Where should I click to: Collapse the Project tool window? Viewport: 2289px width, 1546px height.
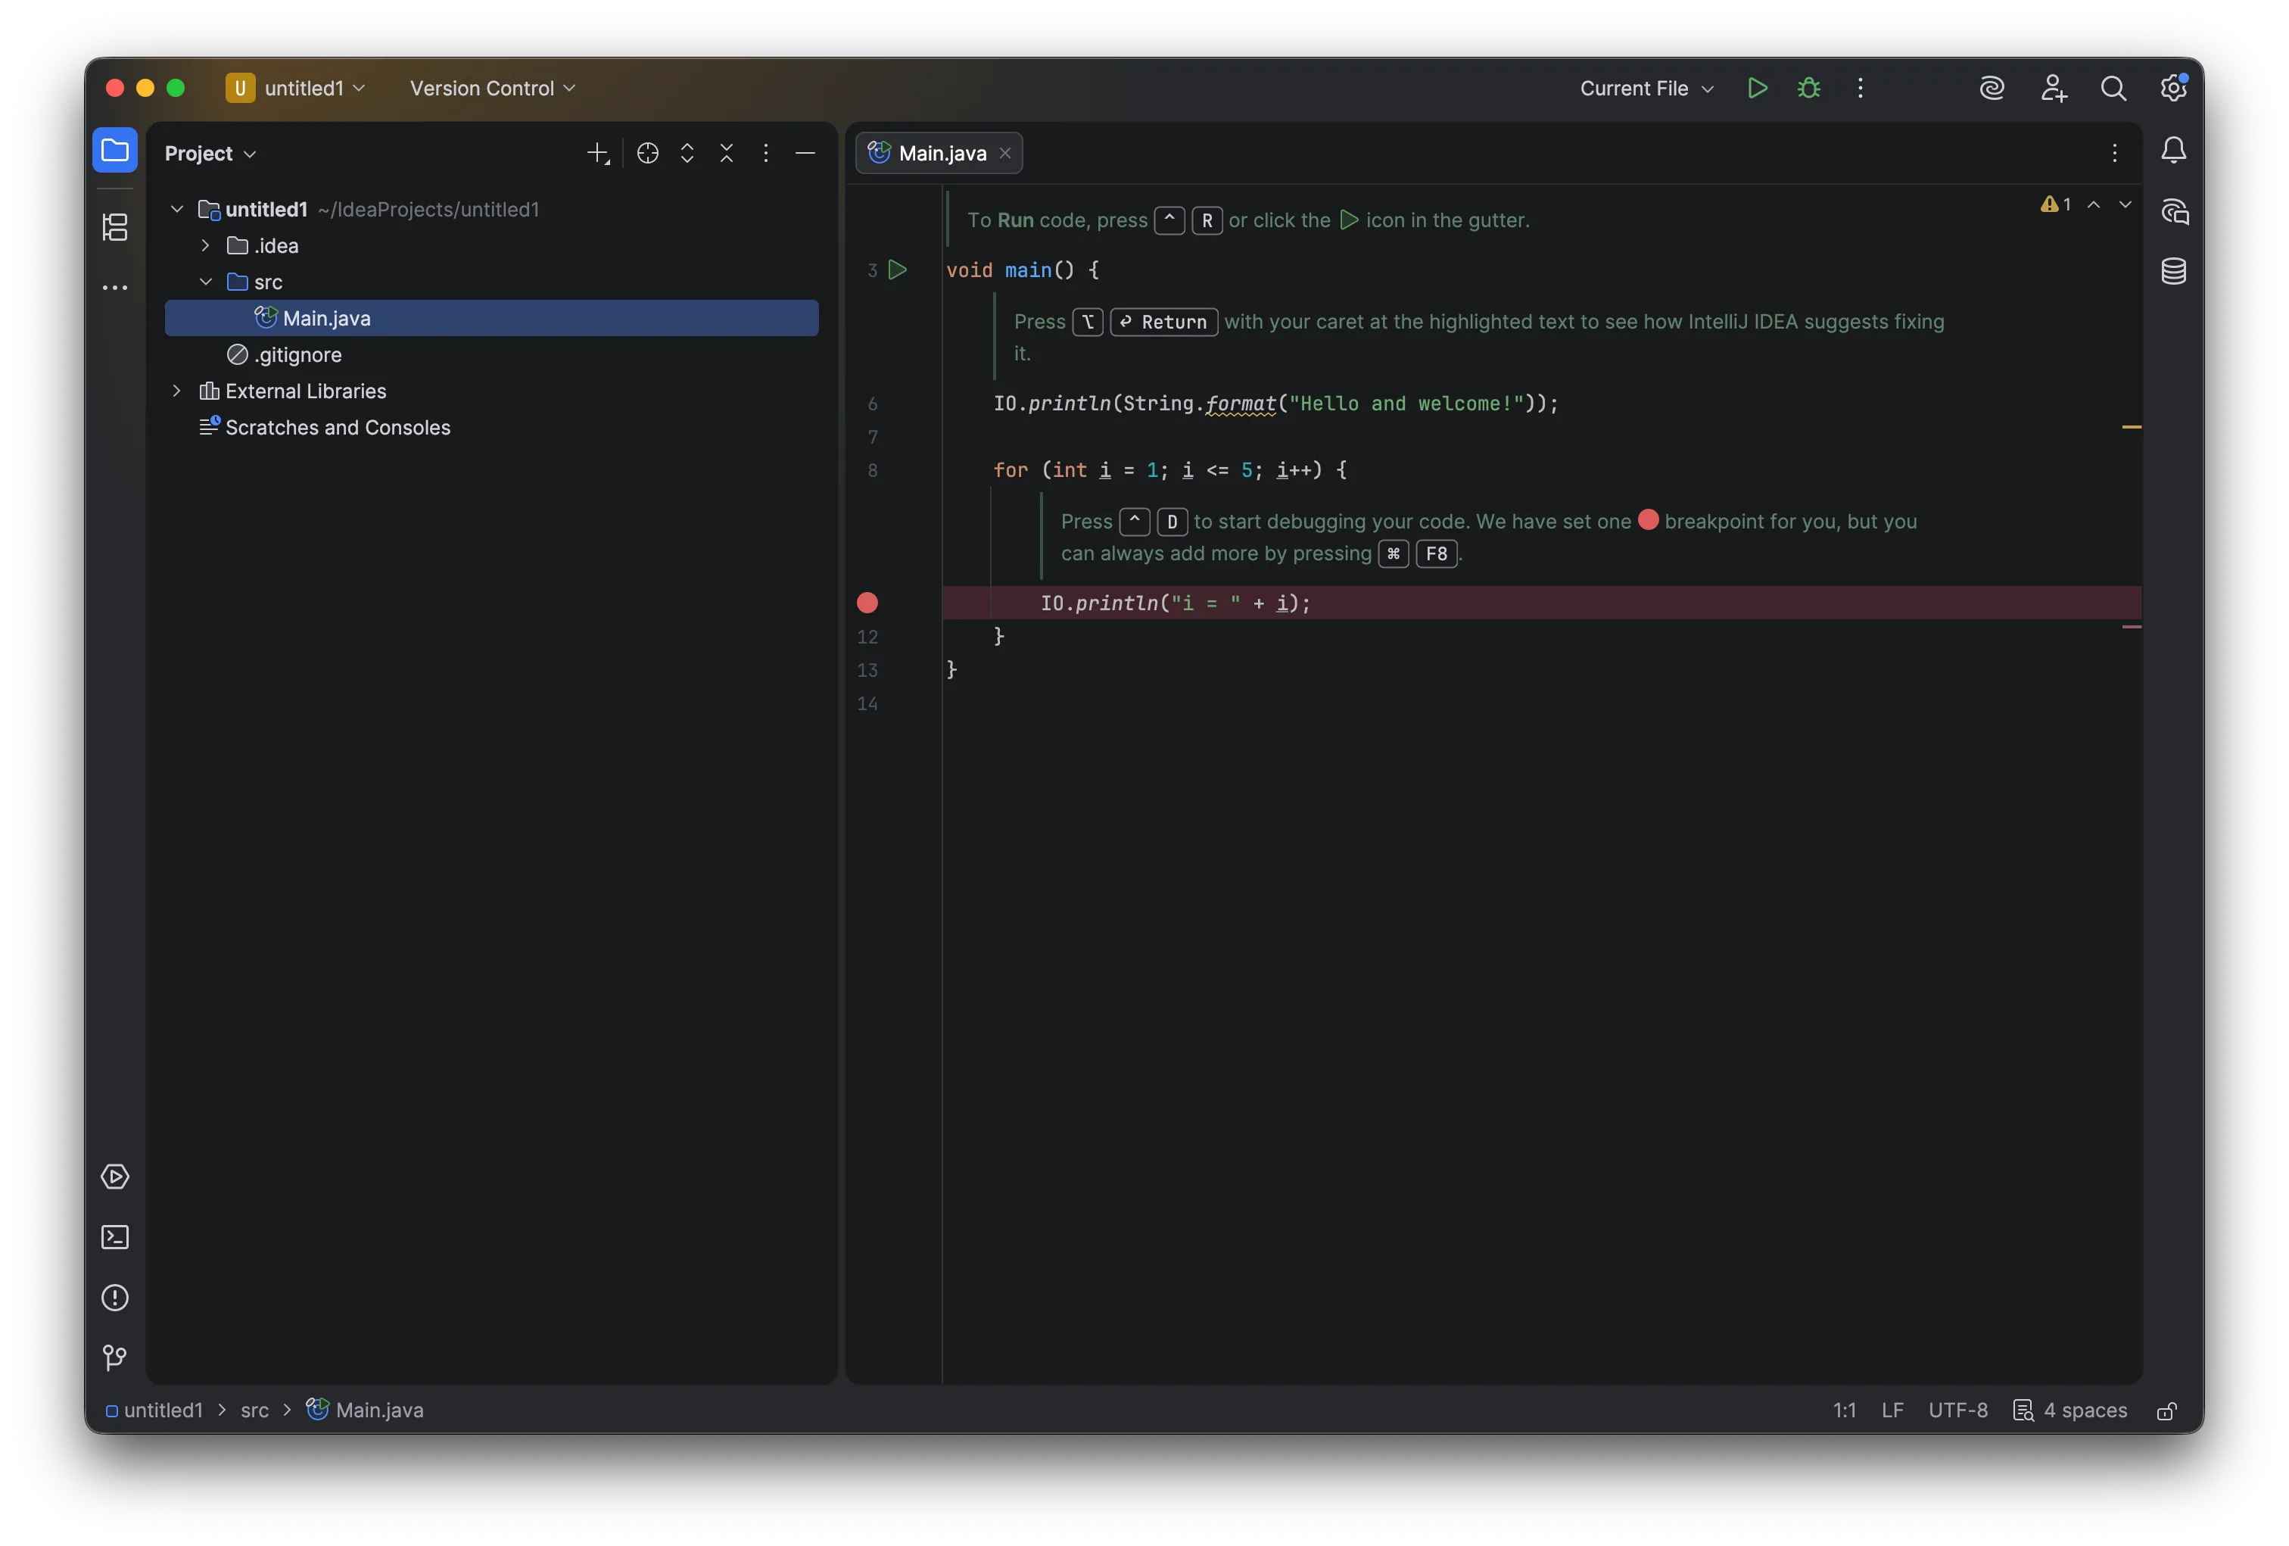click(x=805, y=154)
